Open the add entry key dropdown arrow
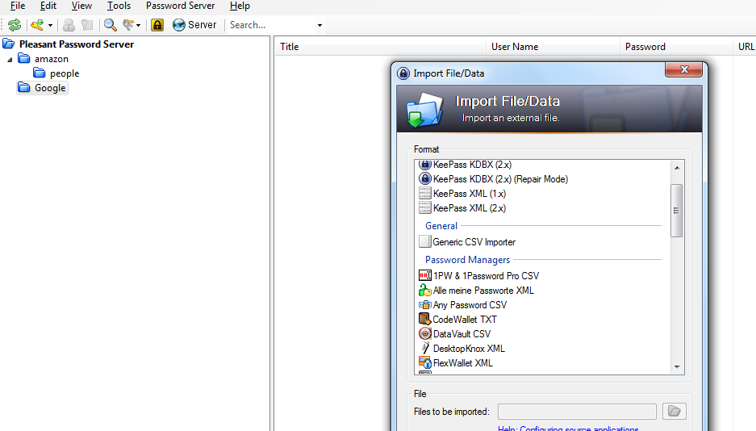This screenshot has width=756, height=431. pyautogui.click(x=50, y=25)
